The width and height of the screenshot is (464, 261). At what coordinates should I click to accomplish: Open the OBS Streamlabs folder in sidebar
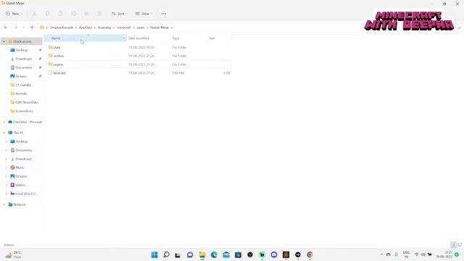coord(27,102)
